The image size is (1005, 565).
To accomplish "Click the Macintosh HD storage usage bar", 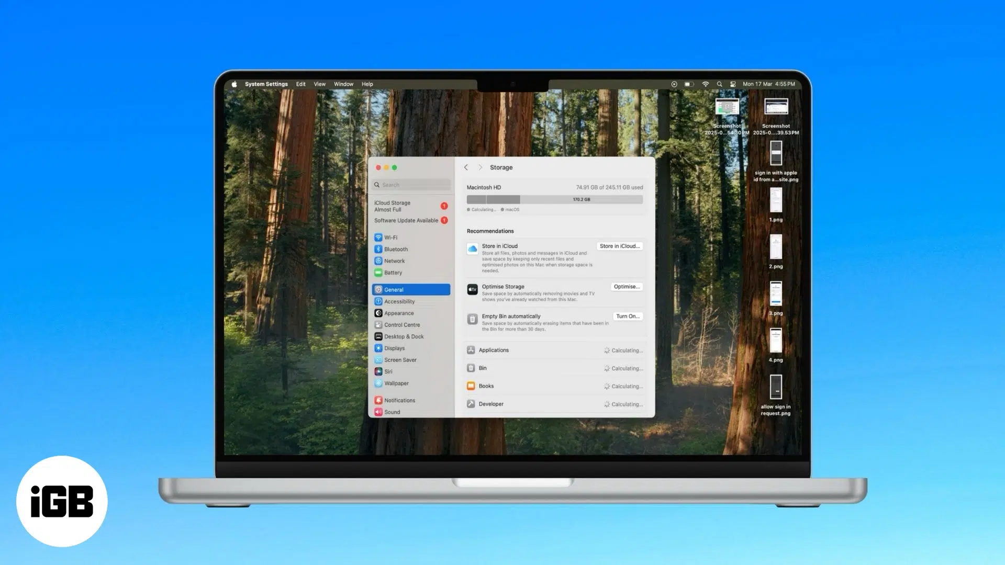I will pyautogui.click(x=554, y=199).
